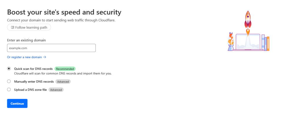Viewport: 296px width, 115px height.
Task: Click the Manually enter DNS records label text
Action: (x=34, y=82)
